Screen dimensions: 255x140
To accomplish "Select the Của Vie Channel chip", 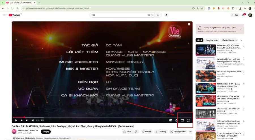I will 229,40.
